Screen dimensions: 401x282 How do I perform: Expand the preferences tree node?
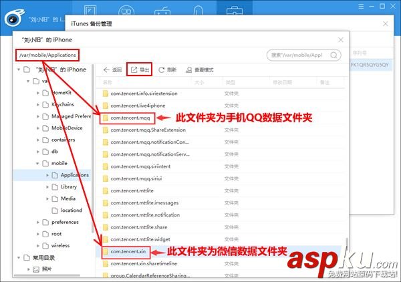[38, 222]
